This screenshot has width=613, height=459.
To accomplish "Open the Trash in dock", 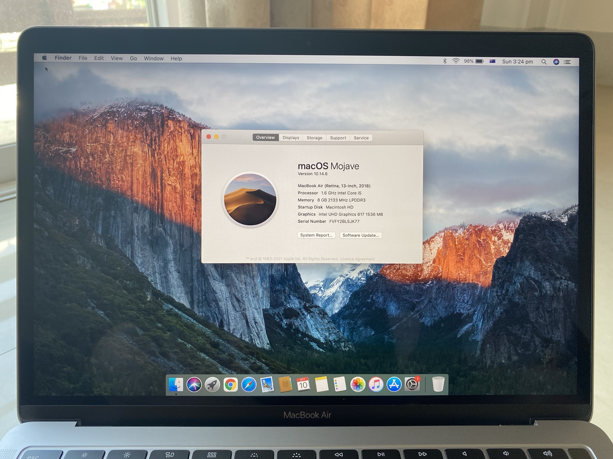I will point(438,384).
